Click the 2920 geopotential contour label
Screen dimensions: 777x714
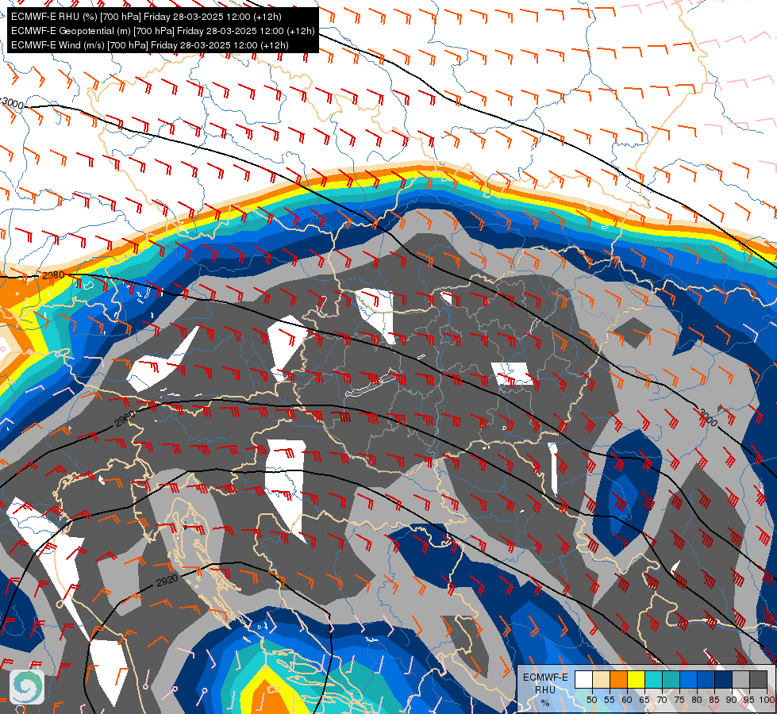167,580
